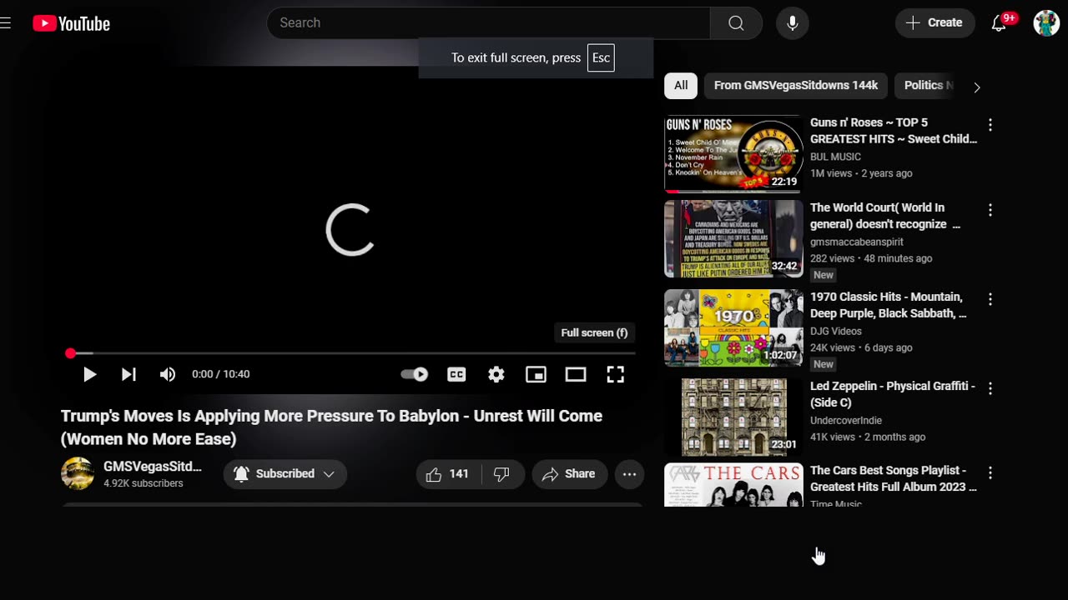This screenshot has height=600, width=1068.
Task: Open player settings gear
Action: [496, 374]
